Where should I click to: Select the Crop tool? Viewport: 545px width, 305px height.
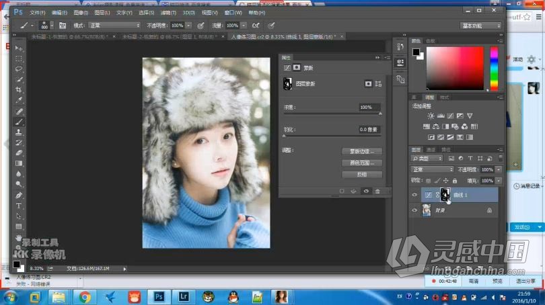coord(19,90)
